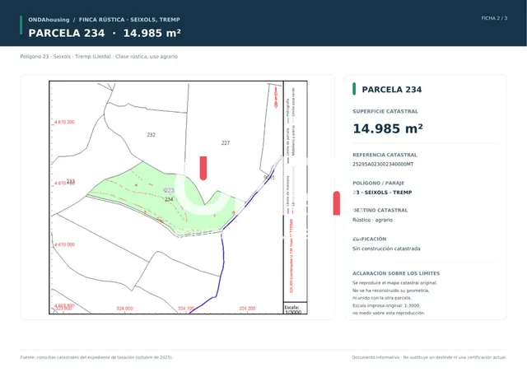527x372 pixels.
Task: Click the 'POLÍGONO / PARAJE' label
Action: pos(379,184)
